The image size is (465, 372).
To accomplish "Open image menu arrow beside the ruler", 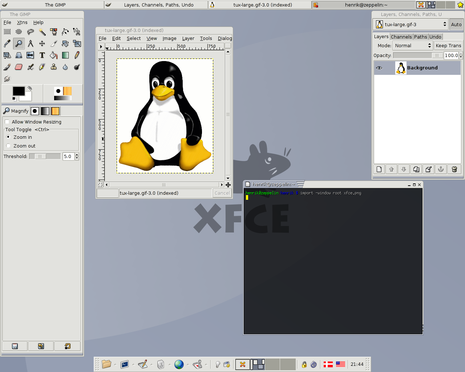I will [x=101, y=46].
